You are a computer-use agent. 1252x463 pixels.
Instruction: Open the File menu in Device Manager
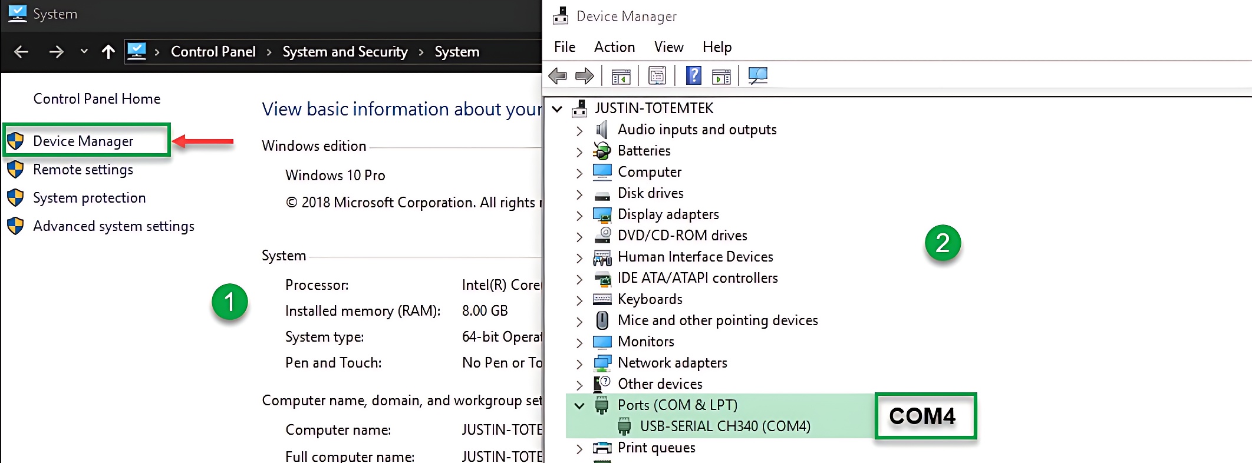click(565, 47)
